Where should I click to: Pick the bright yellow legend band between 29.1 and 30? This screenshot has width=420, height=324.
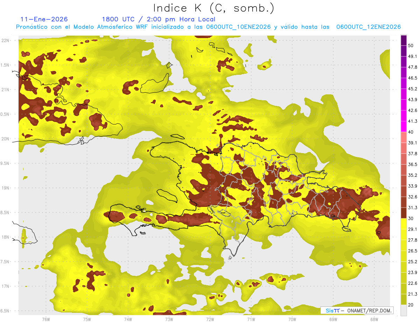click(x=404, y=224)
